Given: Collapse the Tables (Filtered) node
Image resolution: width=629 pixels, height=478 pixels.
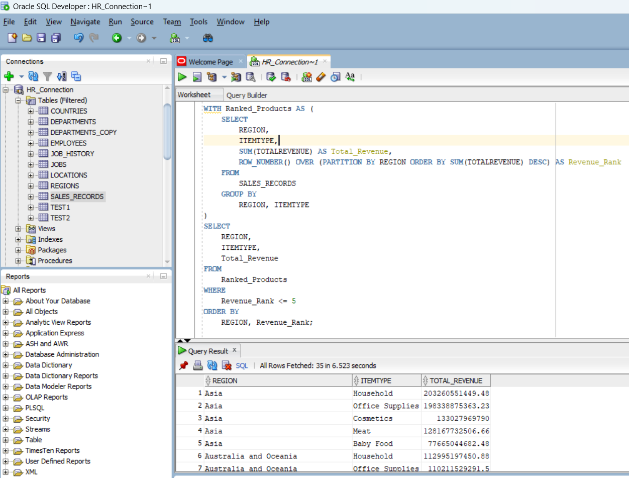Looking at the screenshot, I should (17, 100).
